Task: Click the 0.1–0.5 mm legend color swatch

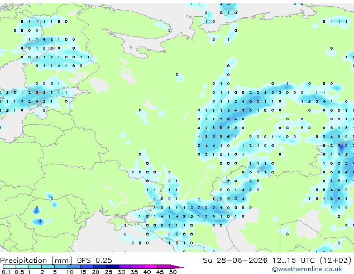Action: 9,267
